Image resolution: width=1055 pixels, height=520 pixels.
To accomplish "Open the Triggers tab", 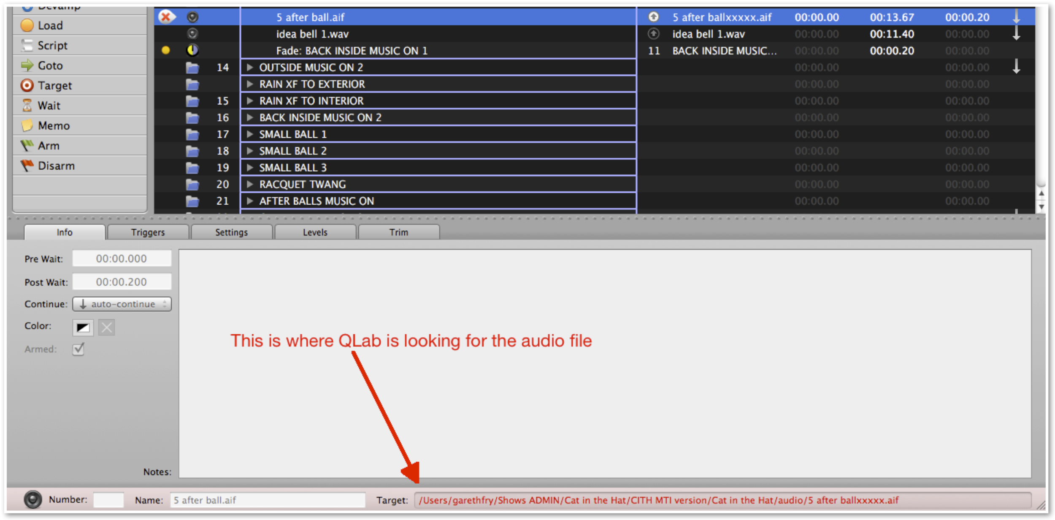I will click(148, 232).
